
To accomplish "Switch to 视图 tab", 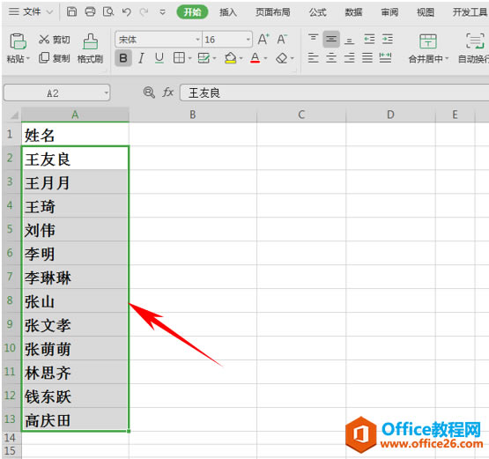I will (426, 12).
